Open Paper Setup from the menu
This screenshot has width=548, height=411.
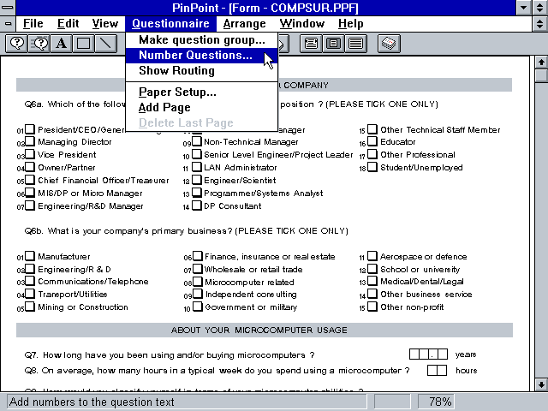(202, 92)
